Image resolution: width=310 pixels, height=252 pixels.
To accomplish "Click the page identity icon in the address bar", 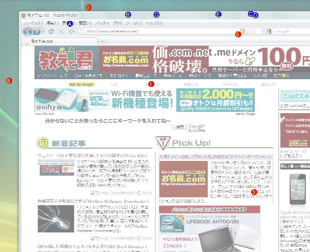I will pos(82,31).
